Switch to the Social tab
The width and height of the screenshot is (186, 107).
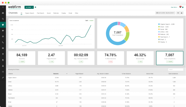[49, 13]
